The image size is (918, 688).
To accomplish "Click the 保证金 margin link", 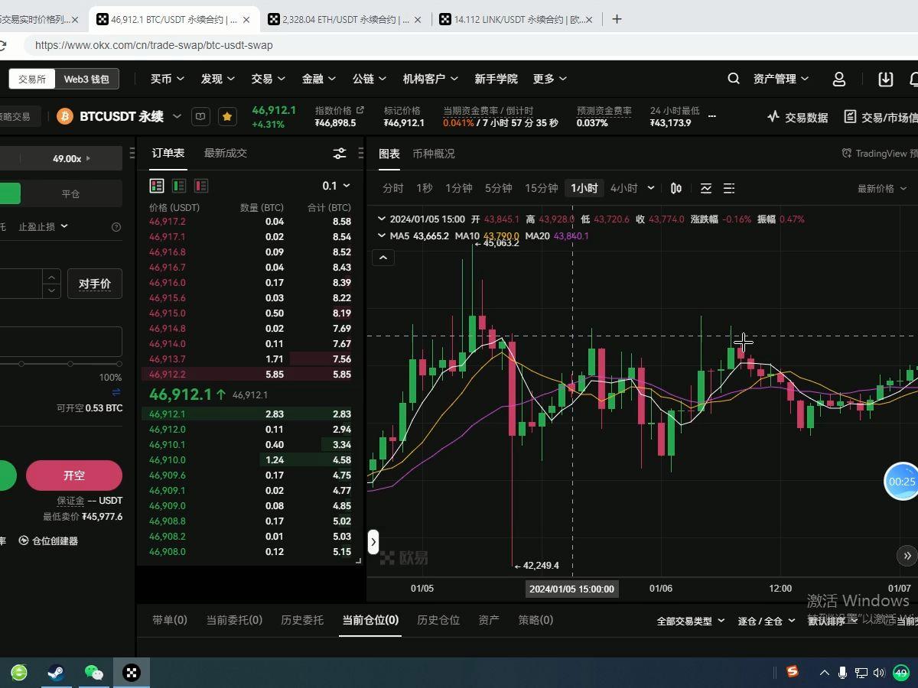I will click(x=70, y=501).
